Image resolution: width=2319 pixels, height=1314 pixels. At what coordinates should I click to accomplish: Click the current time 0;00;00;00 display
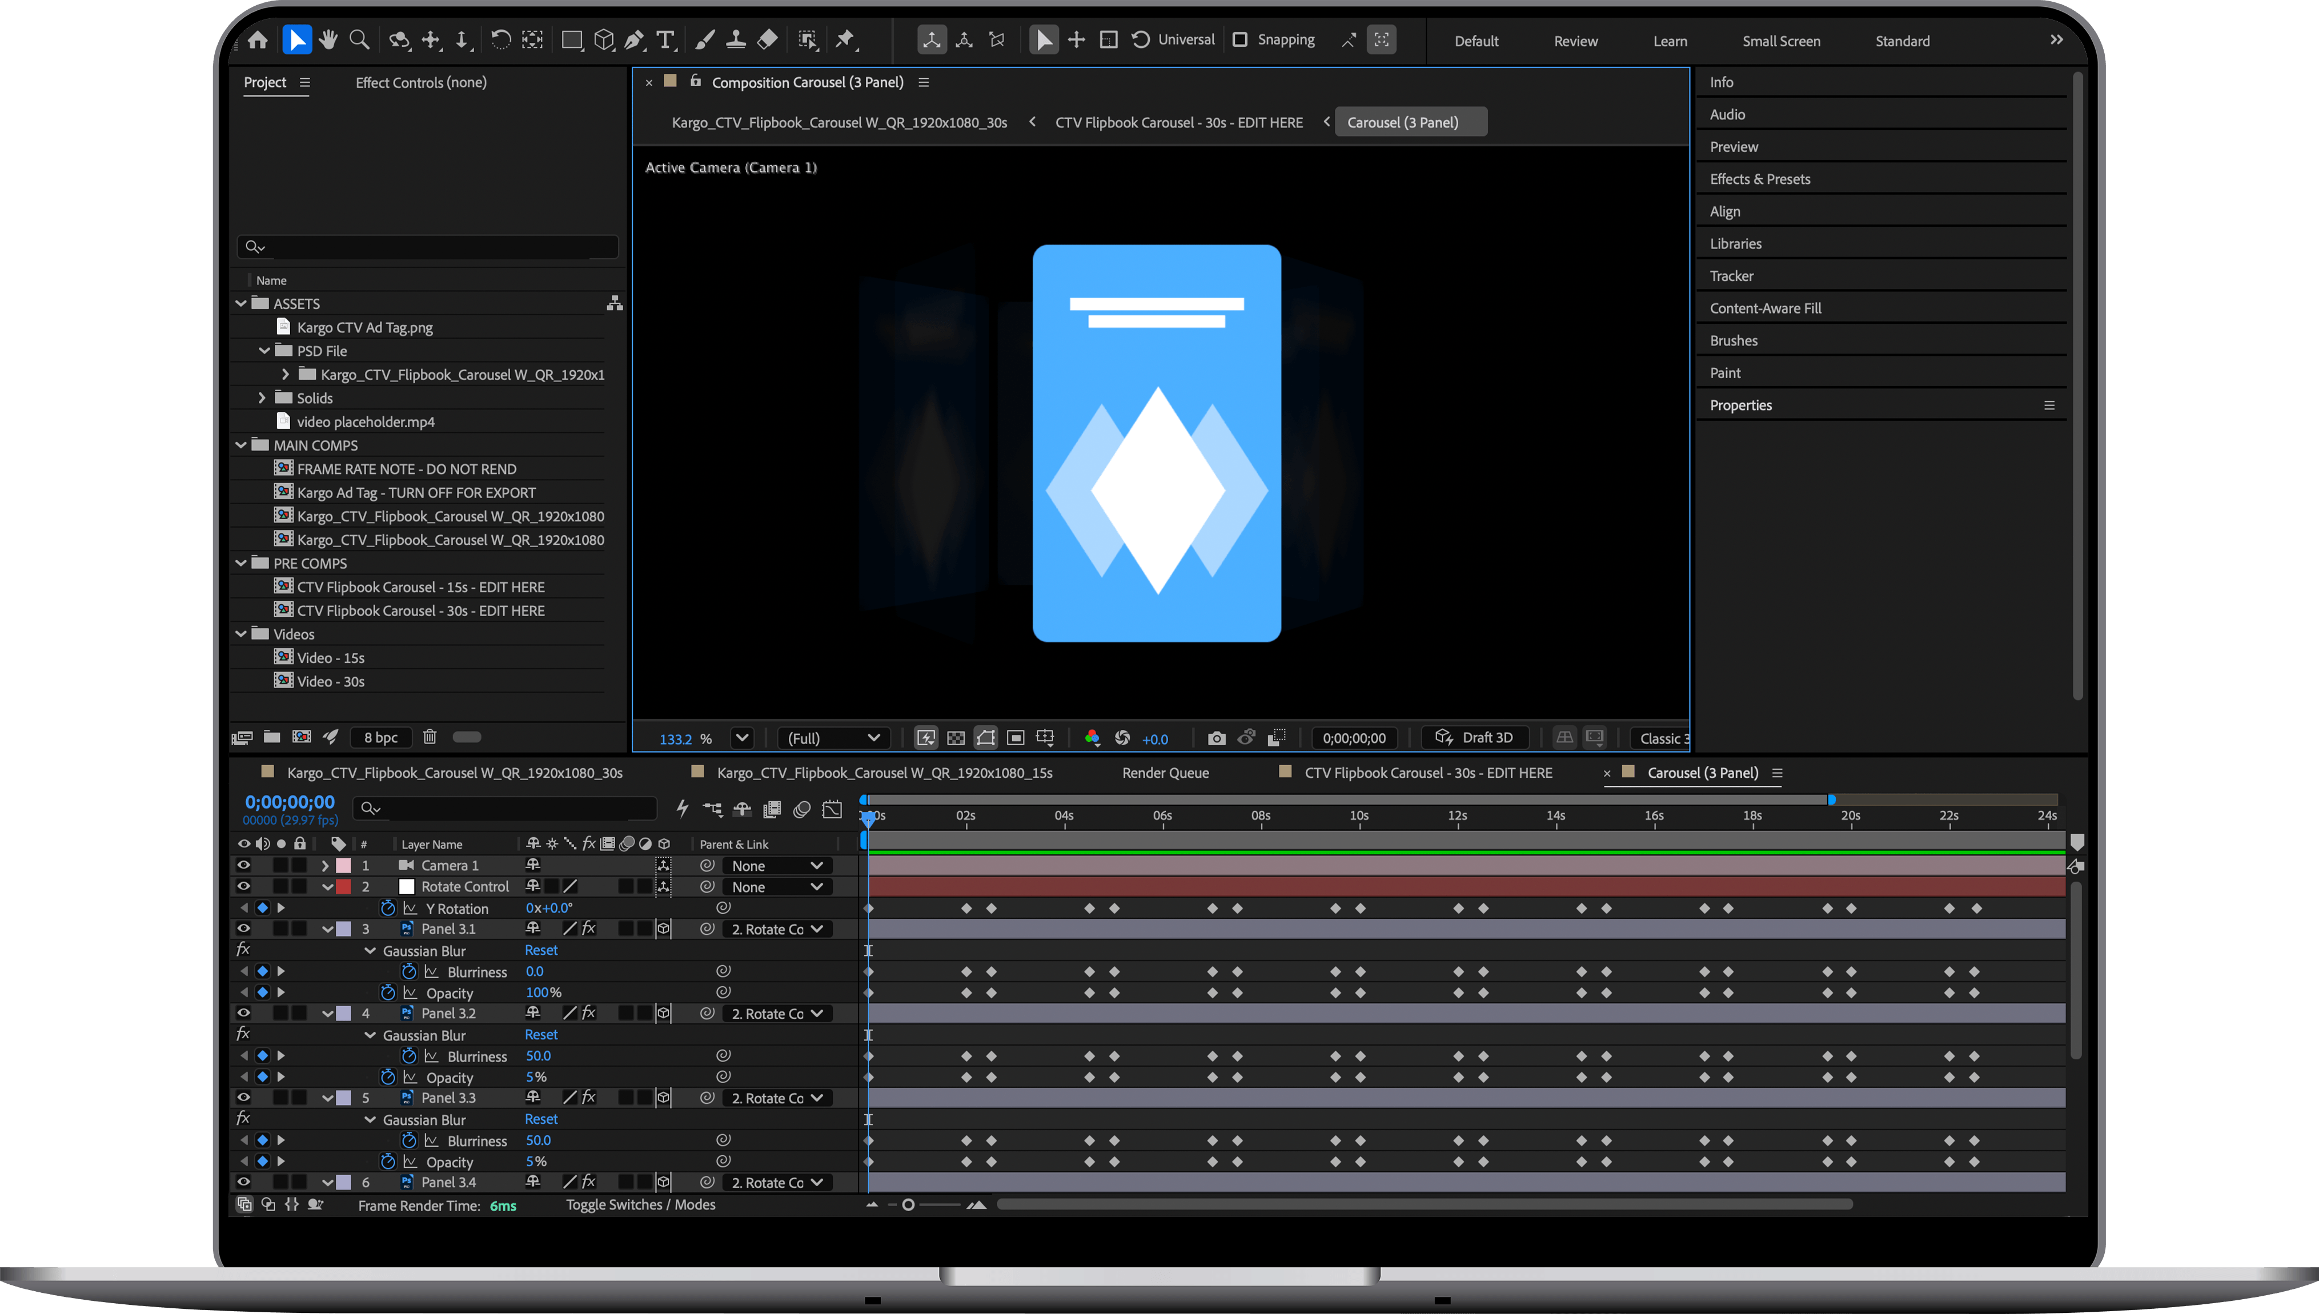[289, 801]
